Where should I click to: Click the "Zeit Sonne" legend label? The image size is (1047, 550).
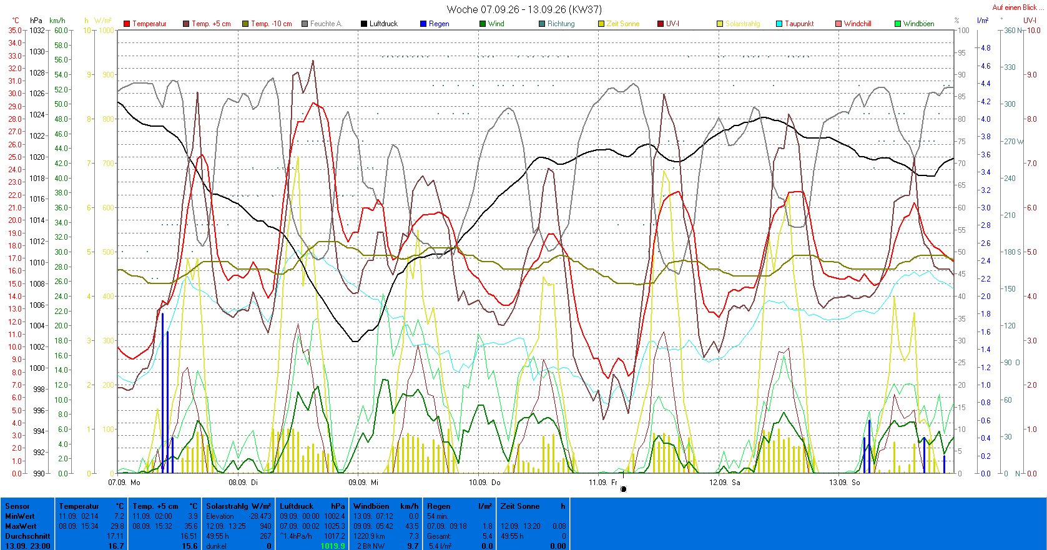[x=623, y=24]
